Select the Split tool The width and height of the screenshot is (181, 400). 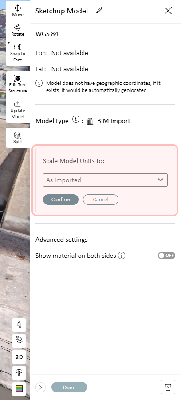click(18, 137)
